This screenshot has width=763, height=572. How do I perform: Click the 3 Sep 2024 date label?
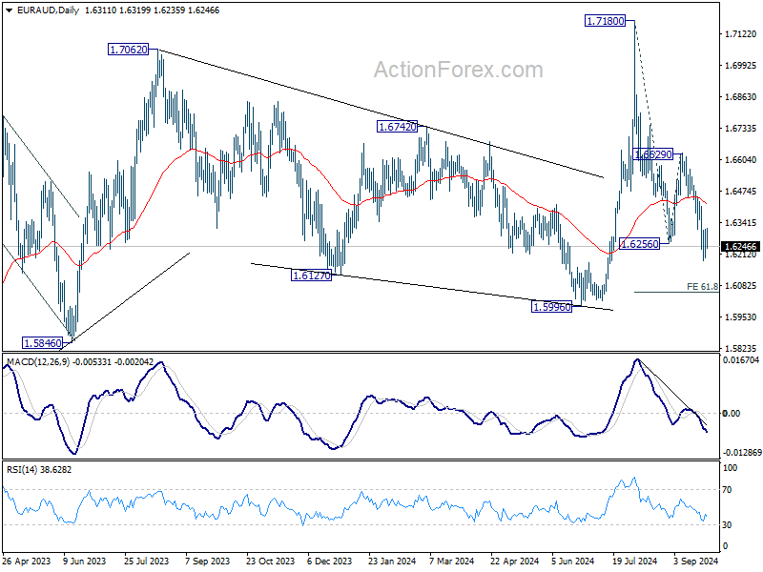696,561
